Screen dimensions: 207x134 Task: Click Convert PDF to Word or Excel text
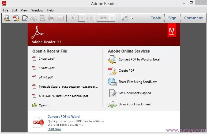point(139,59)
